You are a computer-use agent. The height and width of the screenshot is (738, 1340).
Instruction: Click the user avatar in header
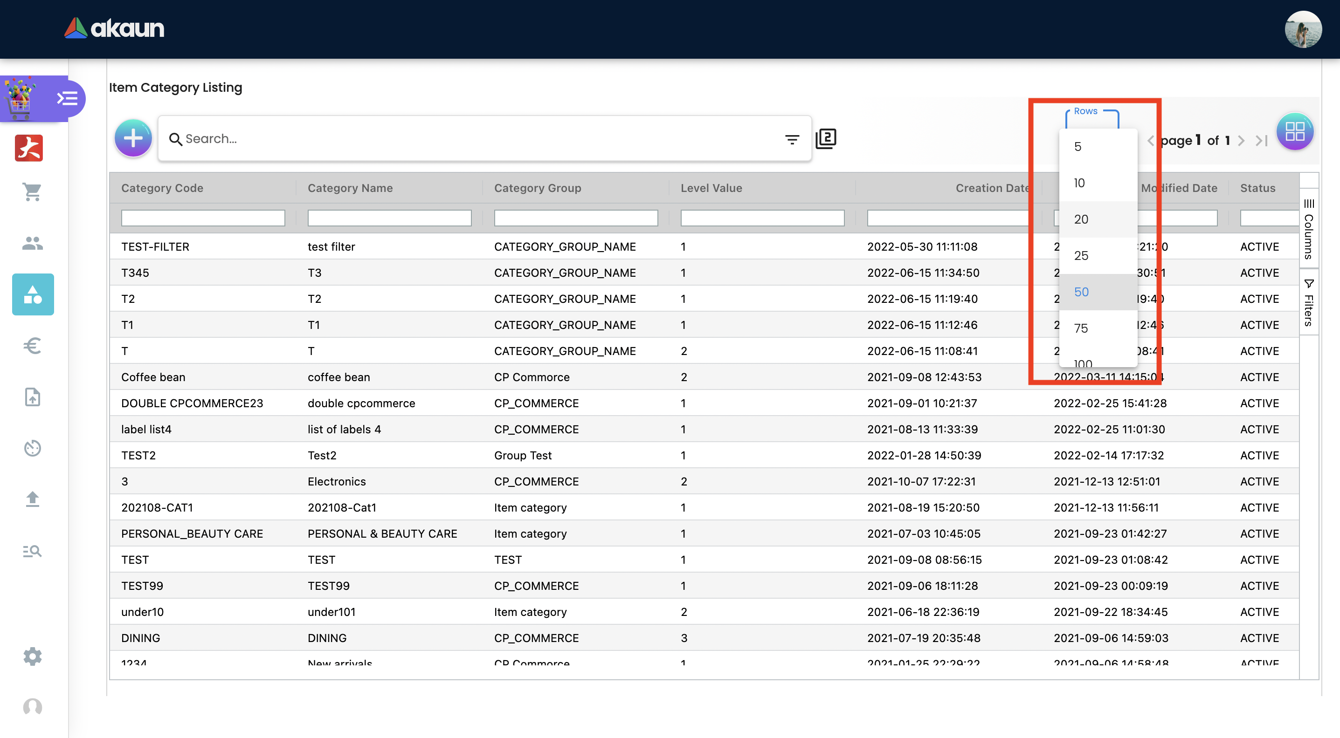coord(1303,29)
